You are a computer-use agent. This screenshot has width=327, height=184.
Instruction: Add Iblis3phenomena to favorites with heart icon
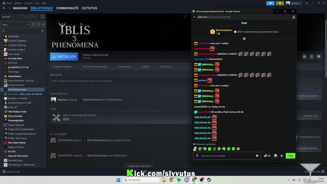(x=319, y=56)
